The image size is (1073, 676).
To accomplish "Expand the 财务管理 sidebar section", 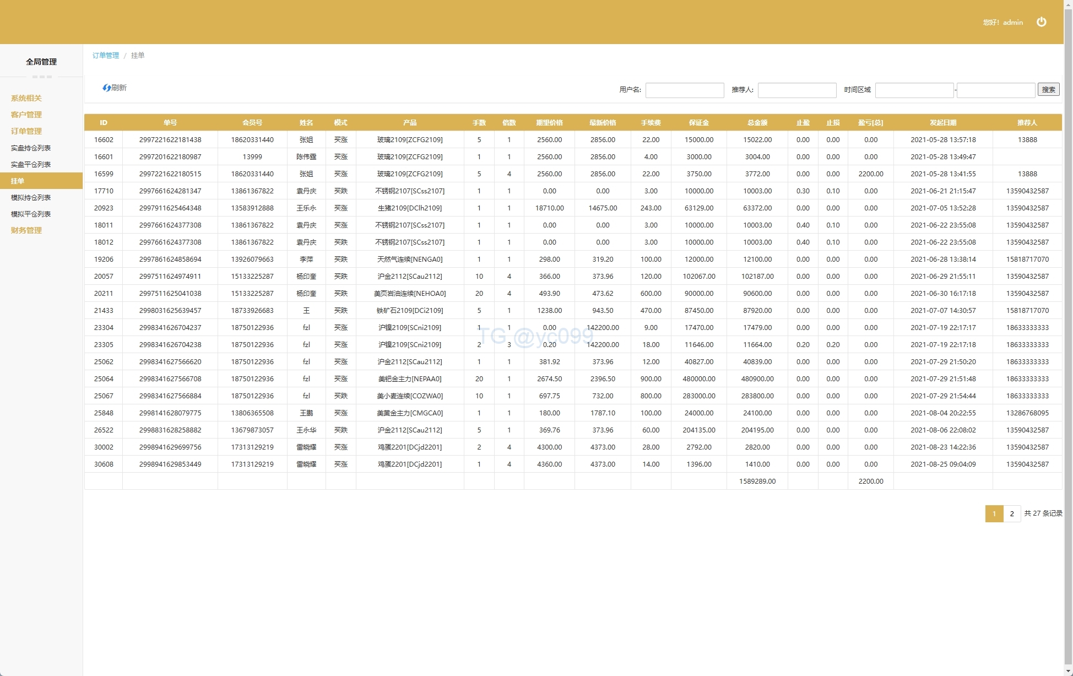I will click(26, 230).
